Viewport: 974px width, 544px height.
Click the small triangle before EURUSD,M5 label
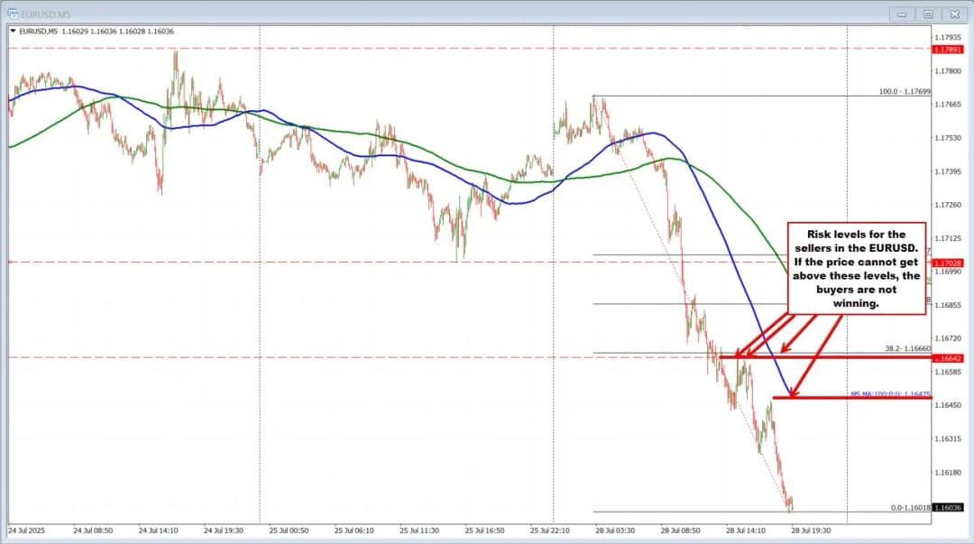pos(12,31)
